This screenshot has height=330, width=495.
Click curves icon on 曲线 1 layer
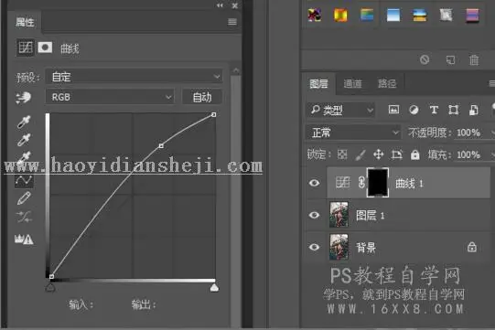pyautogui.click(x=343, y=182)
